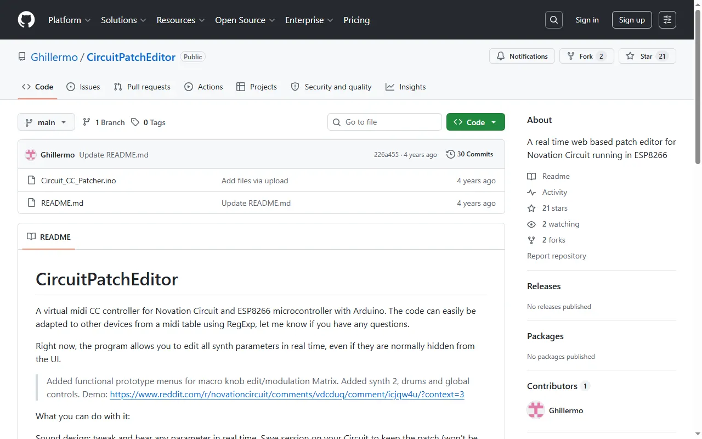
Task: Click the Ghillermo avatar under Contributors
Action: coord(536,410)
